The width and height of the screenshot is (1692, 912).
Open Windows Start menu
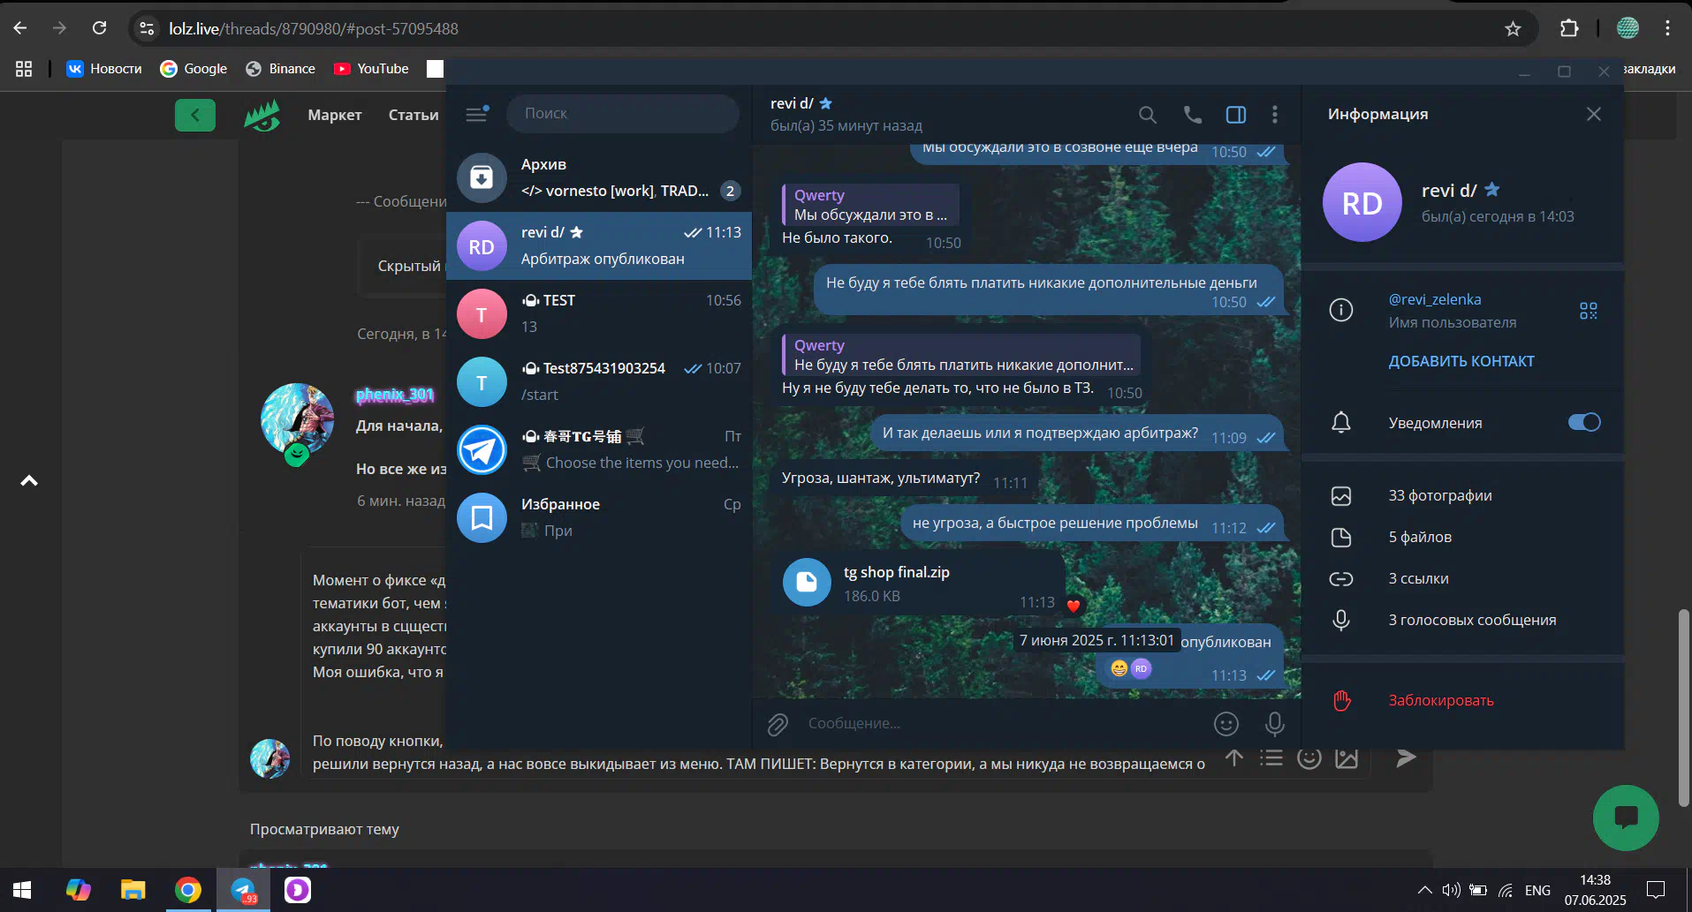click(23, 890)
